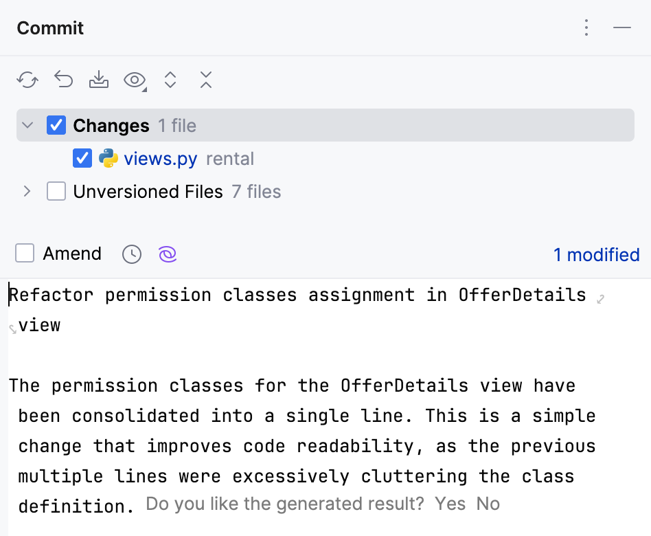
Task: Click the Rollback icon in the toolbar
Action: click(63, 80)
